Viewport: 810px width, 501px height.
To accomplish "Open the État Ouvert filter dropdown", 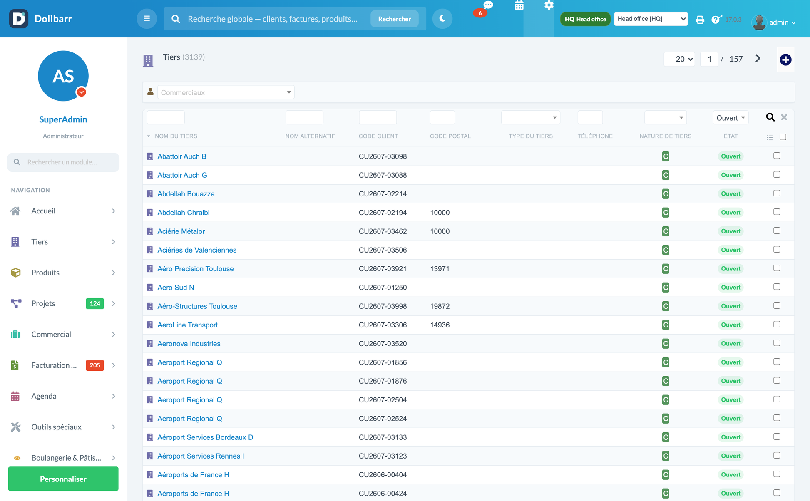I will (x=730, y=118).
